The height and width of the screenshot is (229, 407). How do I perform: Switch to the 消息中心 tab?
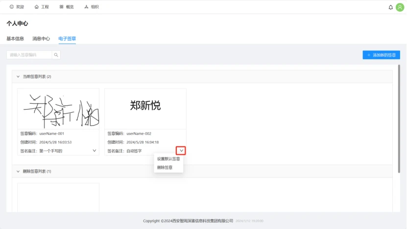(41, 39)
